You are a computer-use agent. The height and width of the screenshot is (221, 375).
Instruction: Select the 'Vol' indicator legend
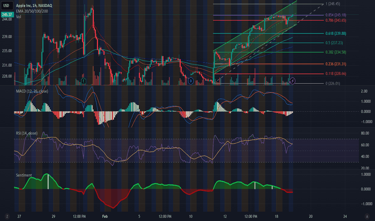[19, 17]
